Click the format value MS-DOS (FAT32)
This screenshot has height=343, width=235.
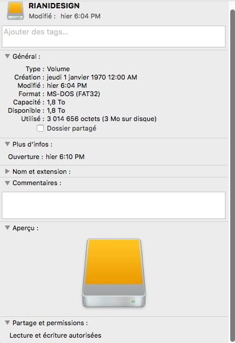point(74,94)
